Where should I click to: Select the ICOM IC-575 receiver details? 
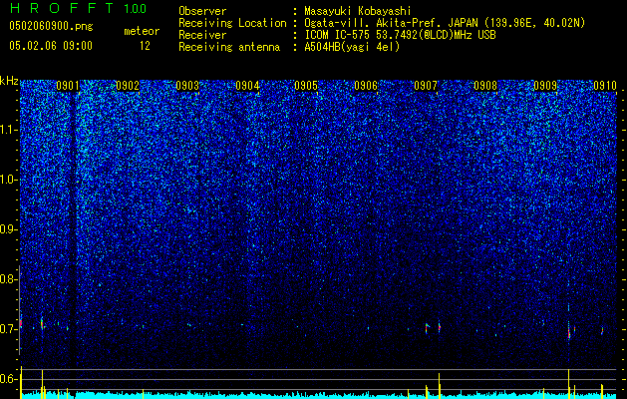tap(400, 35)
